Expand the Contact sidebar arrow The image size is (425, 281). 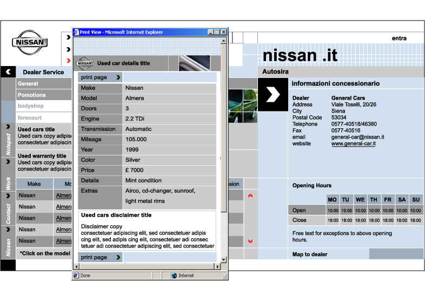click(8, 196)
